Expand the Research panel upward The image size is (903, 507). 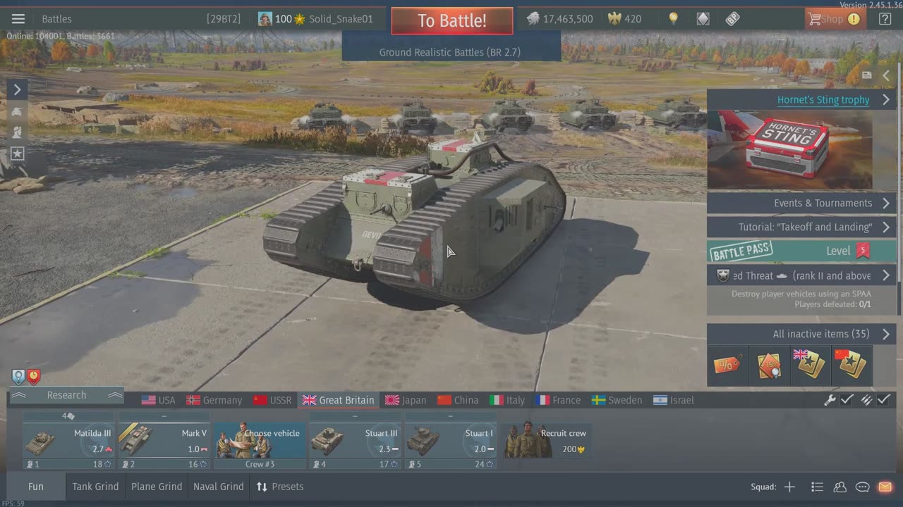(x=66, y=395)
